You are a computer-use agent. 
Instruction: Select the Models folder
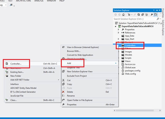(x=129, y=55)
